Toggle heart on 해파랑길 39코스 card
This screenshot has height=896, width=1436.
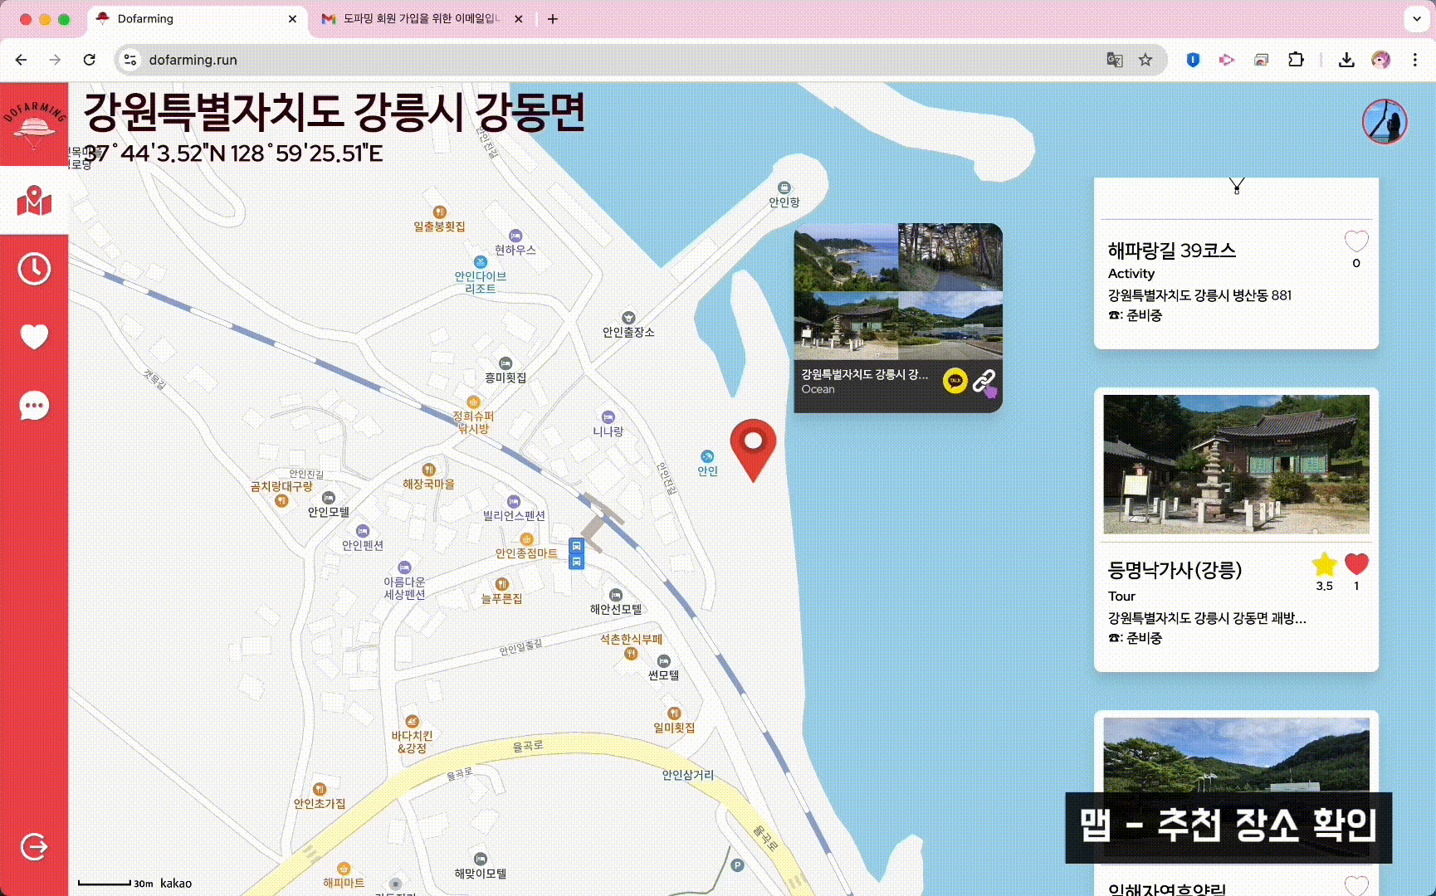(x=1356, y=241)
